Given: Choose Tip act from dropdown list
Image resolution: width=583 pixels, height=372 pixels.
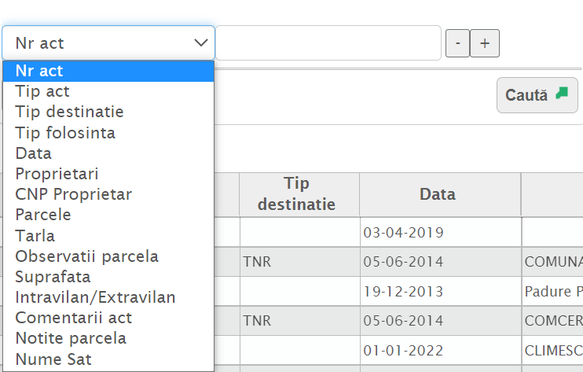Looking at the screenshot, I should 108,92.
